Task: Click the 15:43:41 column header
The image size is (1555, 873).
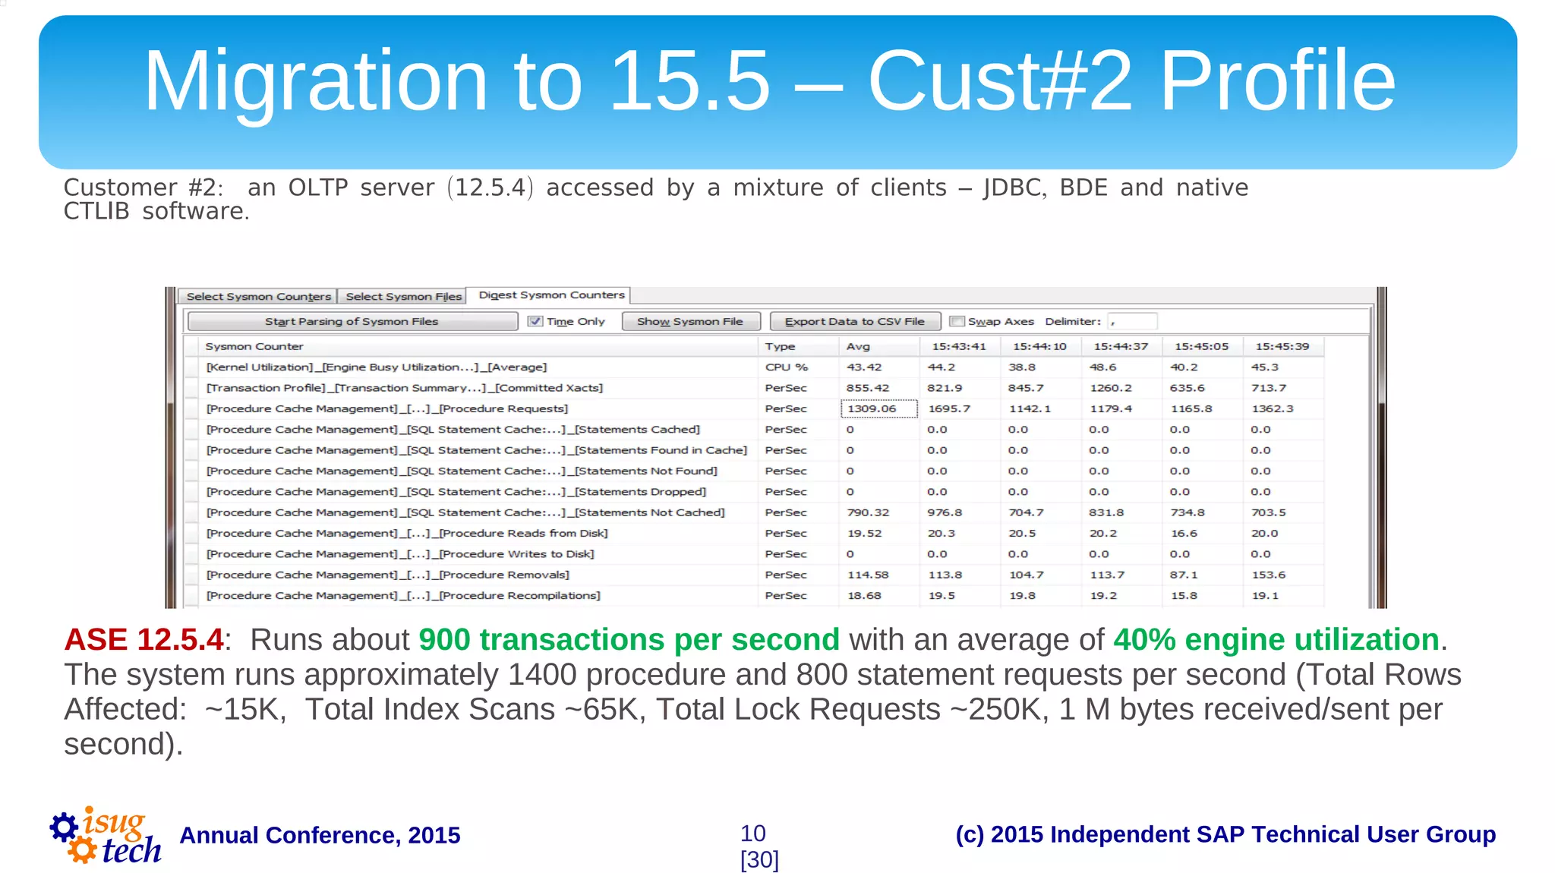Action: pyautogui.click(x=960, y=346)
